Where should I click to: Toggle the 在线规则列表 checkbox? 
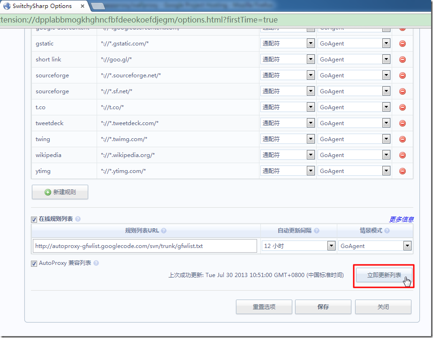pos(34,220)
